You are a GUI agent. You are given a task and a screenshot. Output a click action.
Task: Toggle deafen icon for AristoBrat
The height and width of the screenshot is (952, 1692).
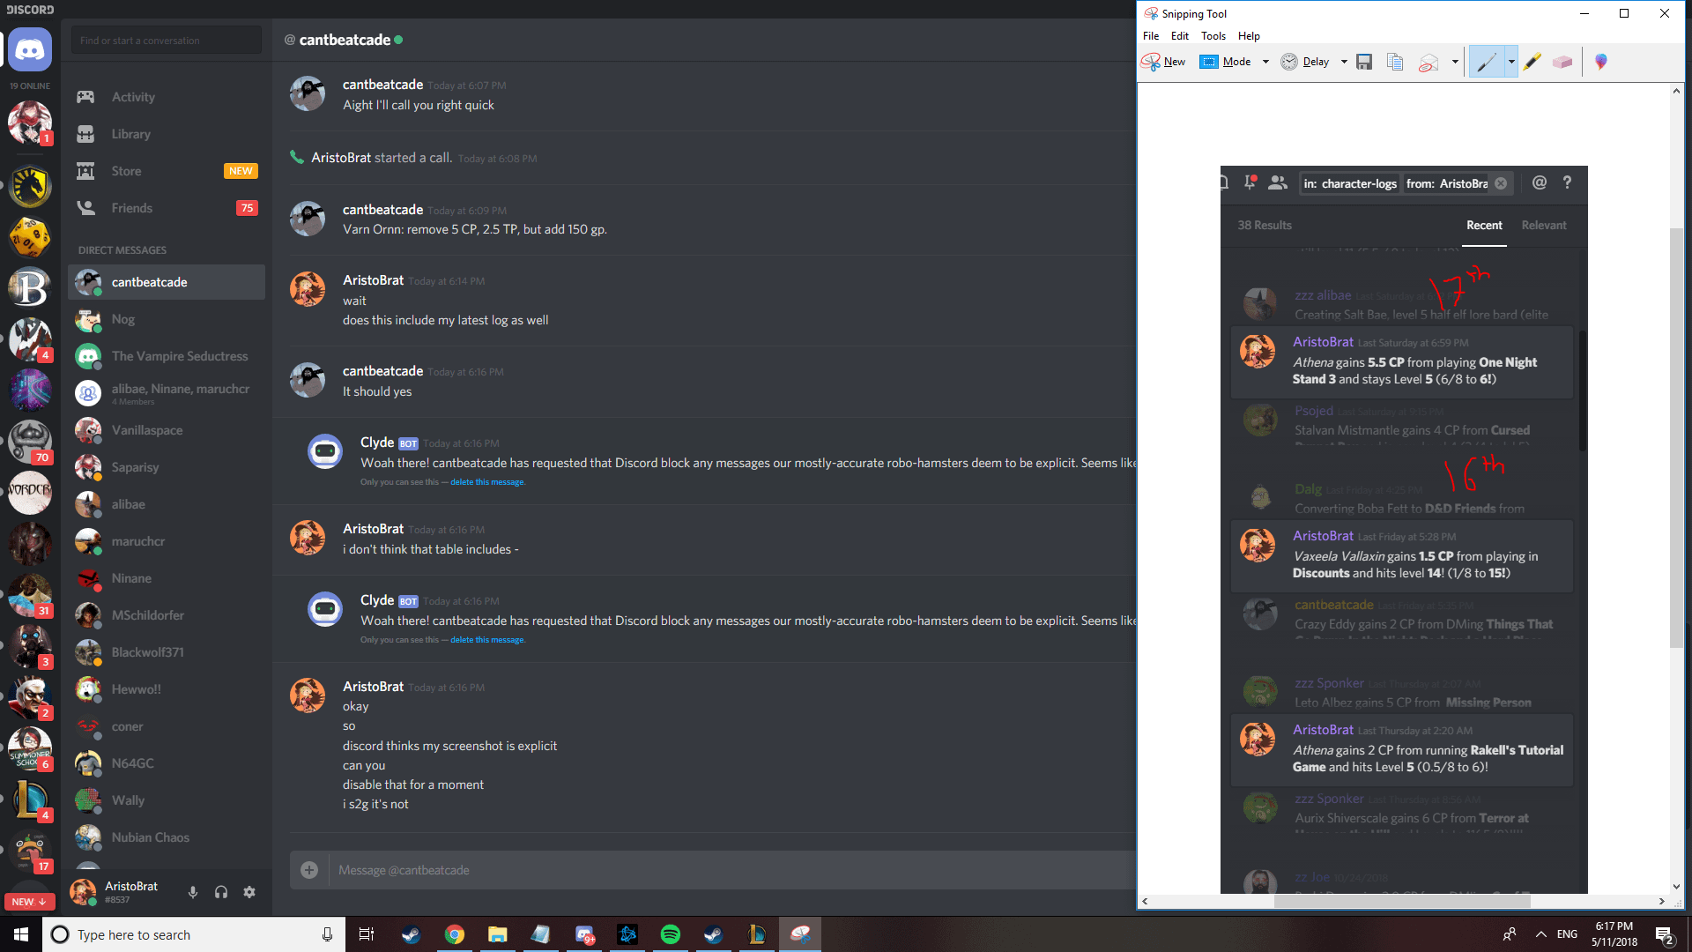221,891
